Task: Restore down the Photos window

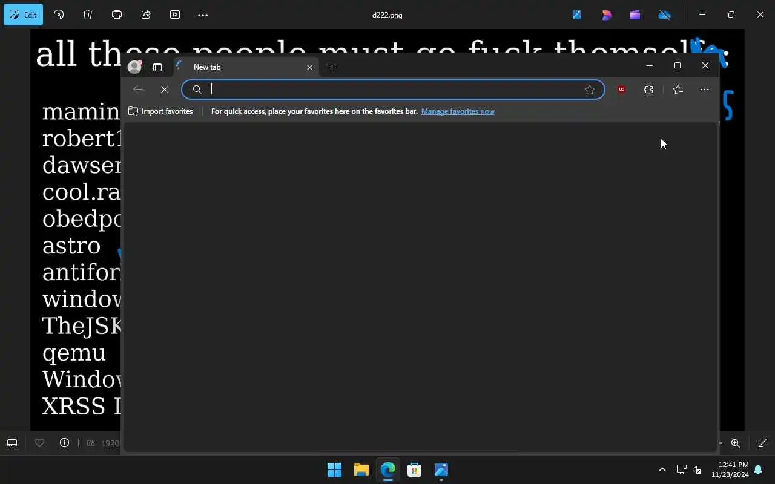Action: coord(731,15)
